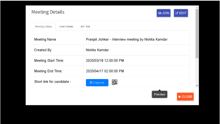Screen dimensions: 220x124
Task: Click the x icon on CLOSE
Action: pos(179,97)
